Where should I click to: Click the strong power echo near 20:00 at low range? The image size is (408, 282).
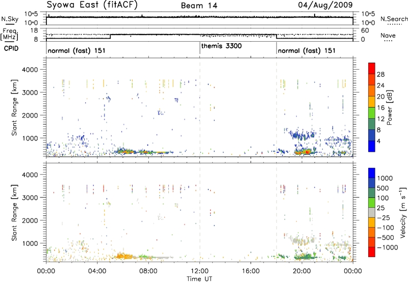point(305,152)
